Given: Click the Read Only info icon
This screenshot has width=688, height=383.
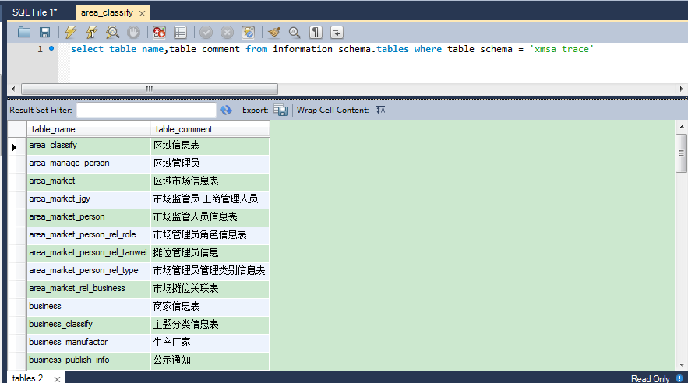Looking at the screenshot, I should point(679,378).
